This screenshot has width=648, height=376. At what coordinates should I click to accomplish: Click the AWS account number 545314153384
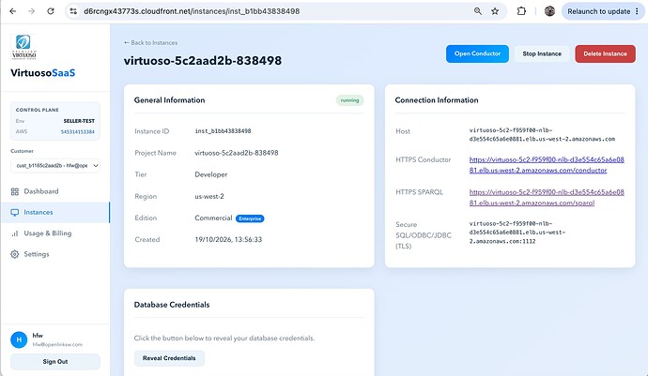[x=78, y=131]
